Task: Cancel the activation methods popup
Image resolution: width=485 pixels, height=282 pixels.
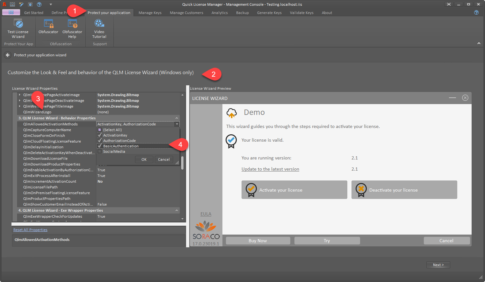Action: point(164,159)
